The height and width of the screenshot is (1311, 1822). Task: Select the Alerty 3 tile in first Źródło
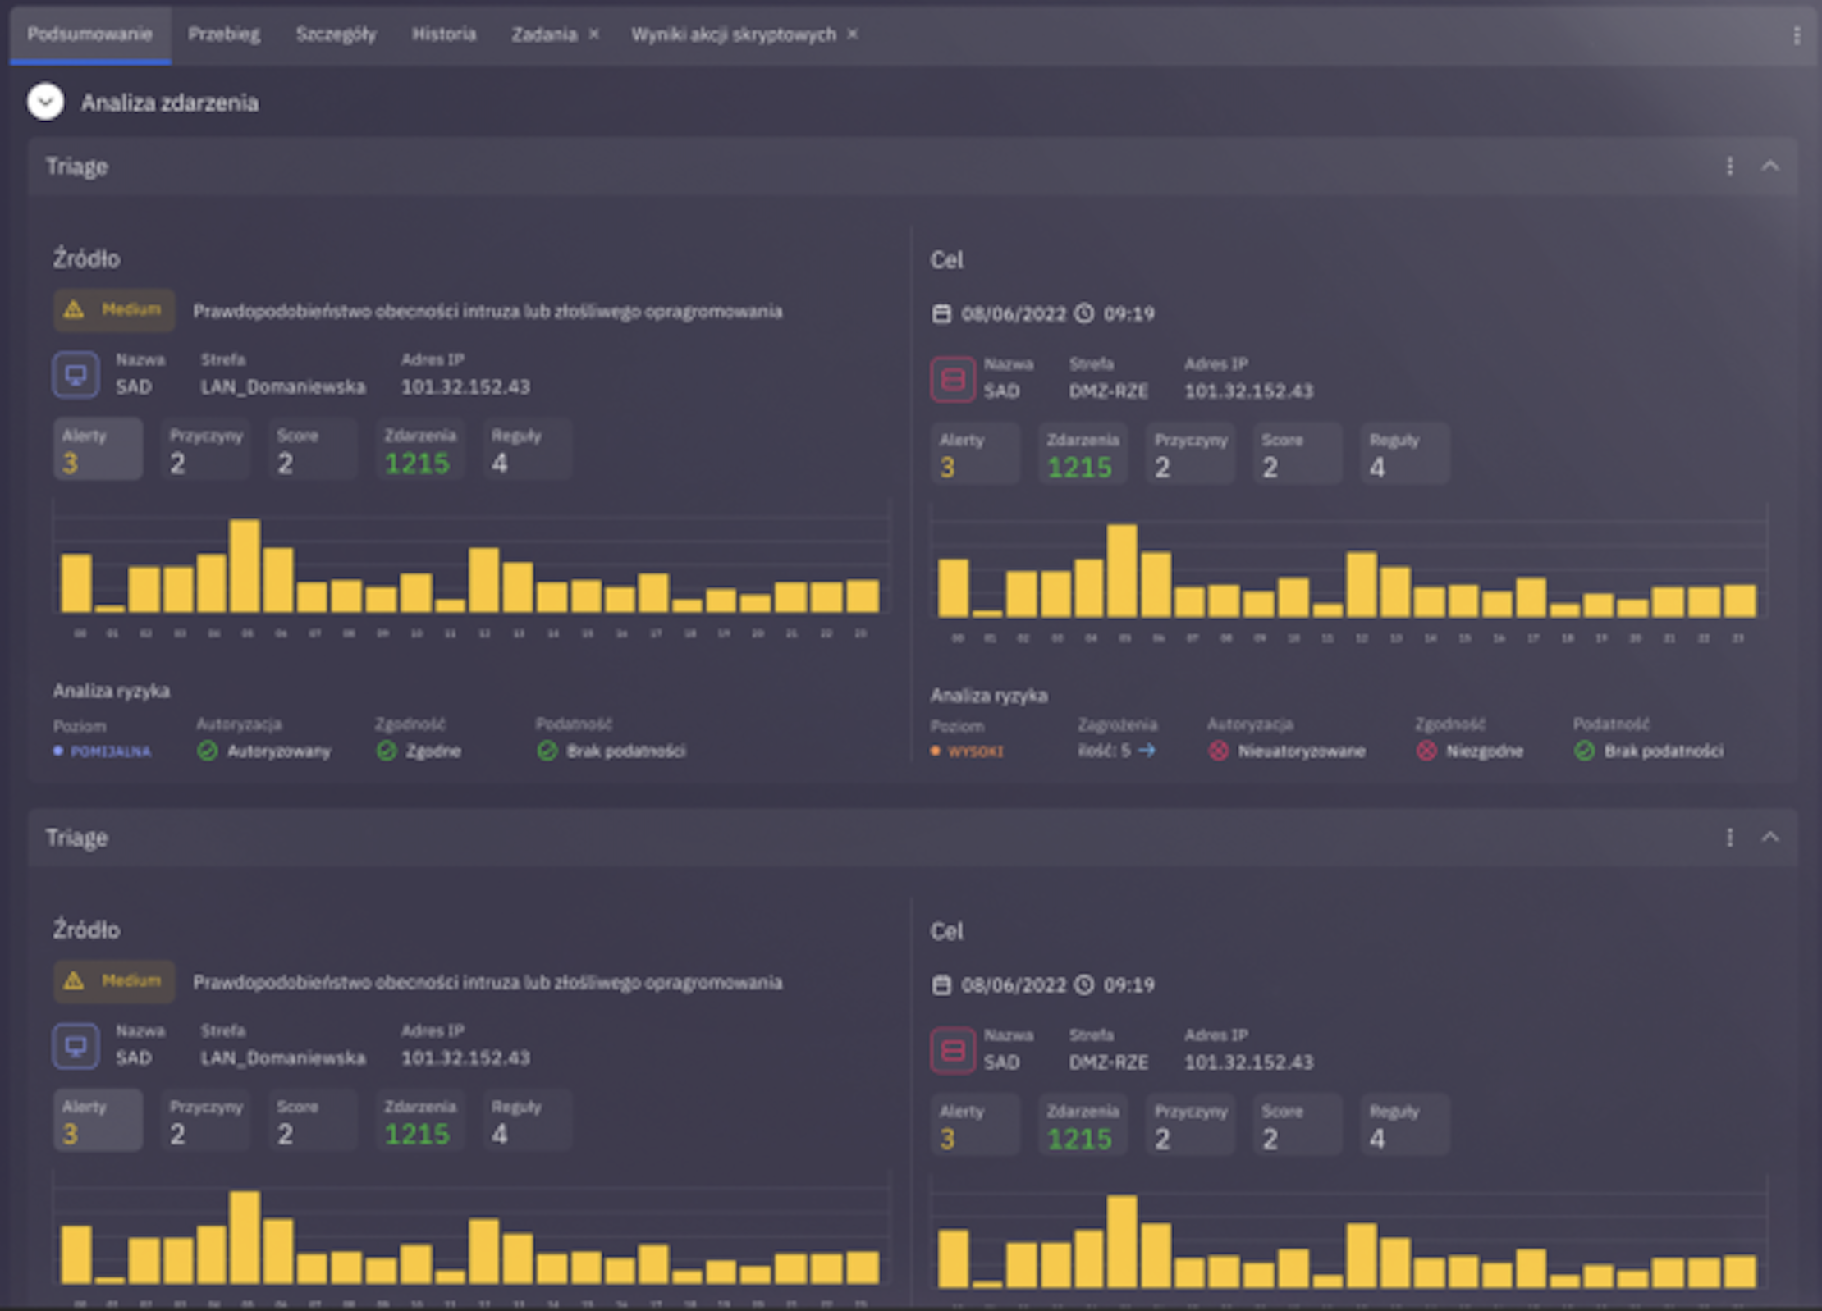[98, 450]
